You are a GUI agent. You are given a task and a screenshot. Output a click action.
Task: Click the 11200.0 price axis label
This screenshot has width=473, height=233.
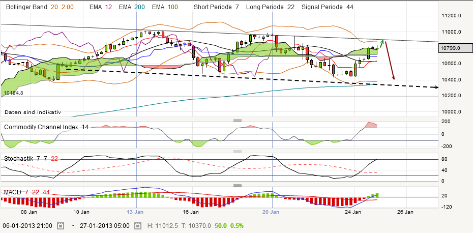tap(451, 16)
